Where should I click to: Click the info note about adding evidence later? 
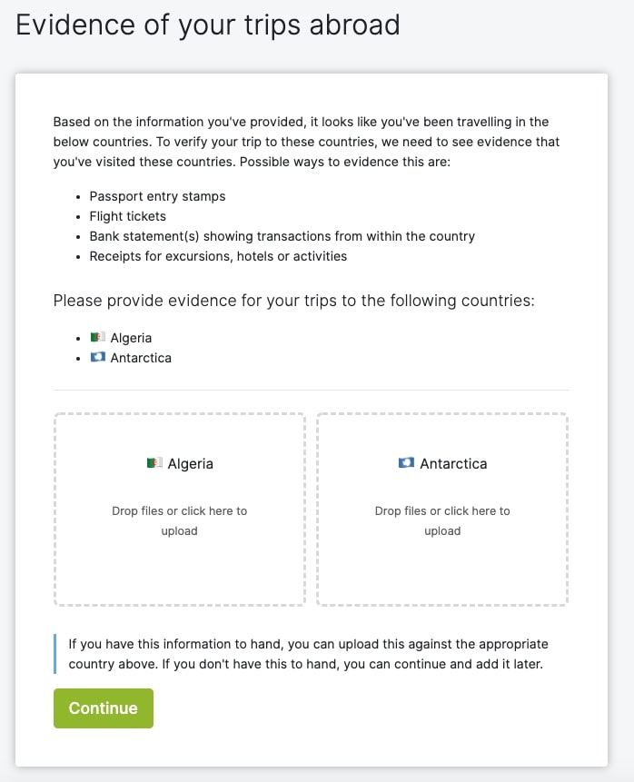[x=308, y=654]
